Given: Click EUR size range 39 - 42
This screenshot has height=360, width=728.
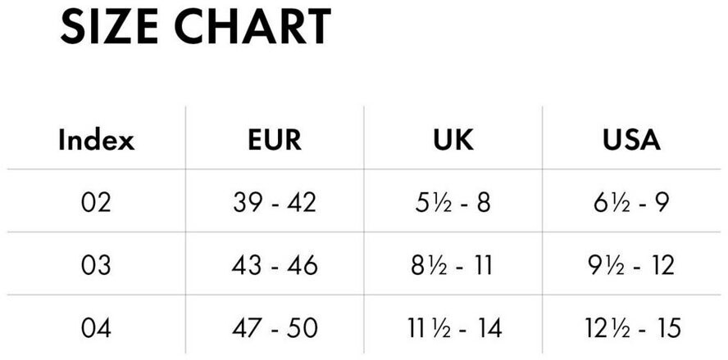Looking at the screenshot, I should pos(274,202).
